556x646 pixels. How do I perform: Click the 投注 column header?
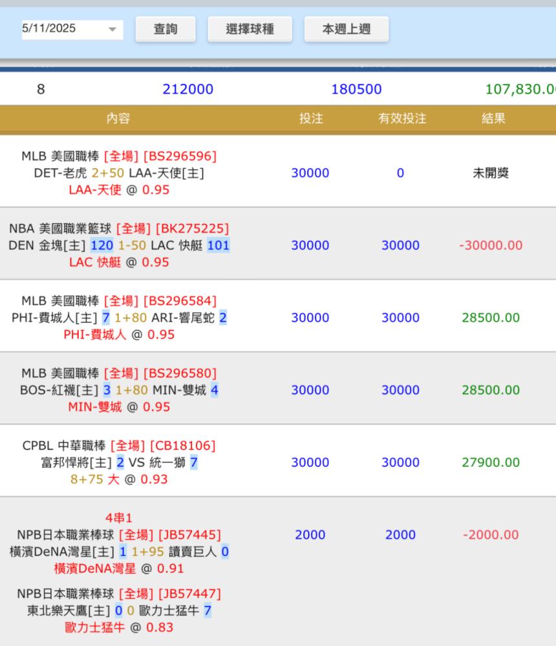[x=311, y=119]
